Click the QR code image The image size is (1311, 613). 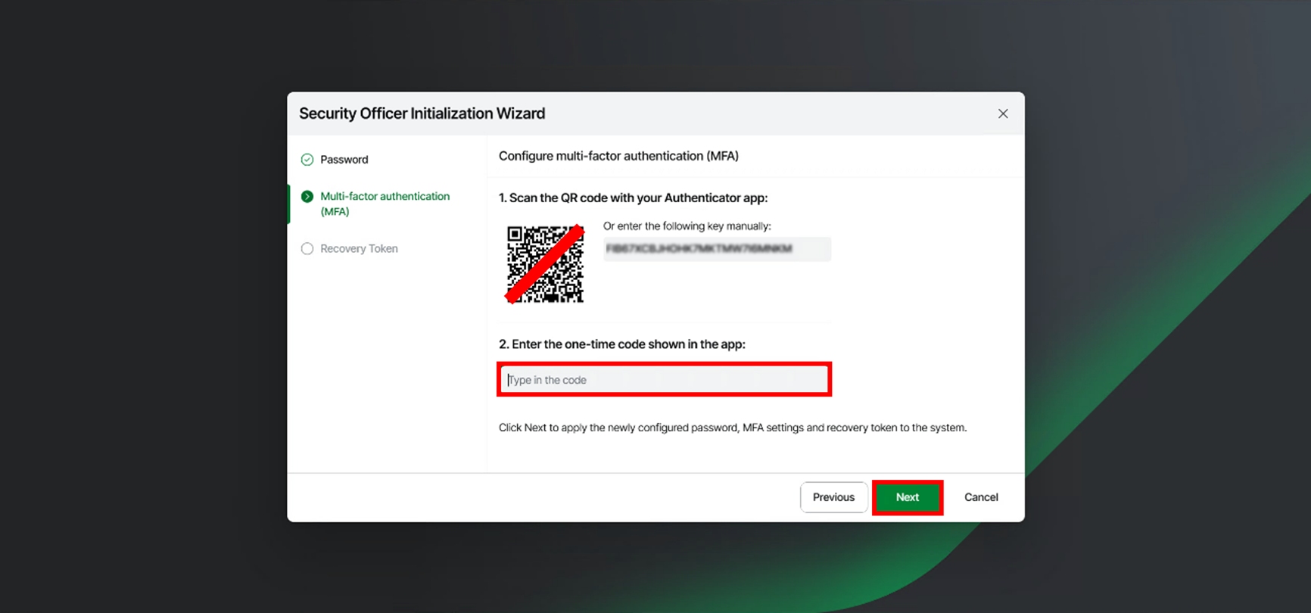[x=545, y=264]
